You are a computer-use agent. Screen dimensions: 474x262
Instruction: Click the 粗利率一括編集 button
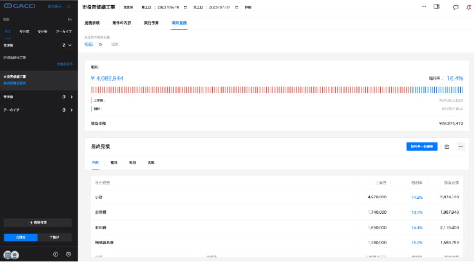point(422,147)
